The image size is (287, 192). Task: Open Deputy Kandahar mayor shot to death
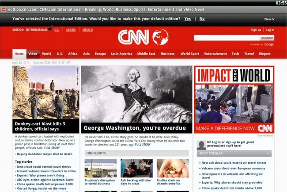[45, 154]
